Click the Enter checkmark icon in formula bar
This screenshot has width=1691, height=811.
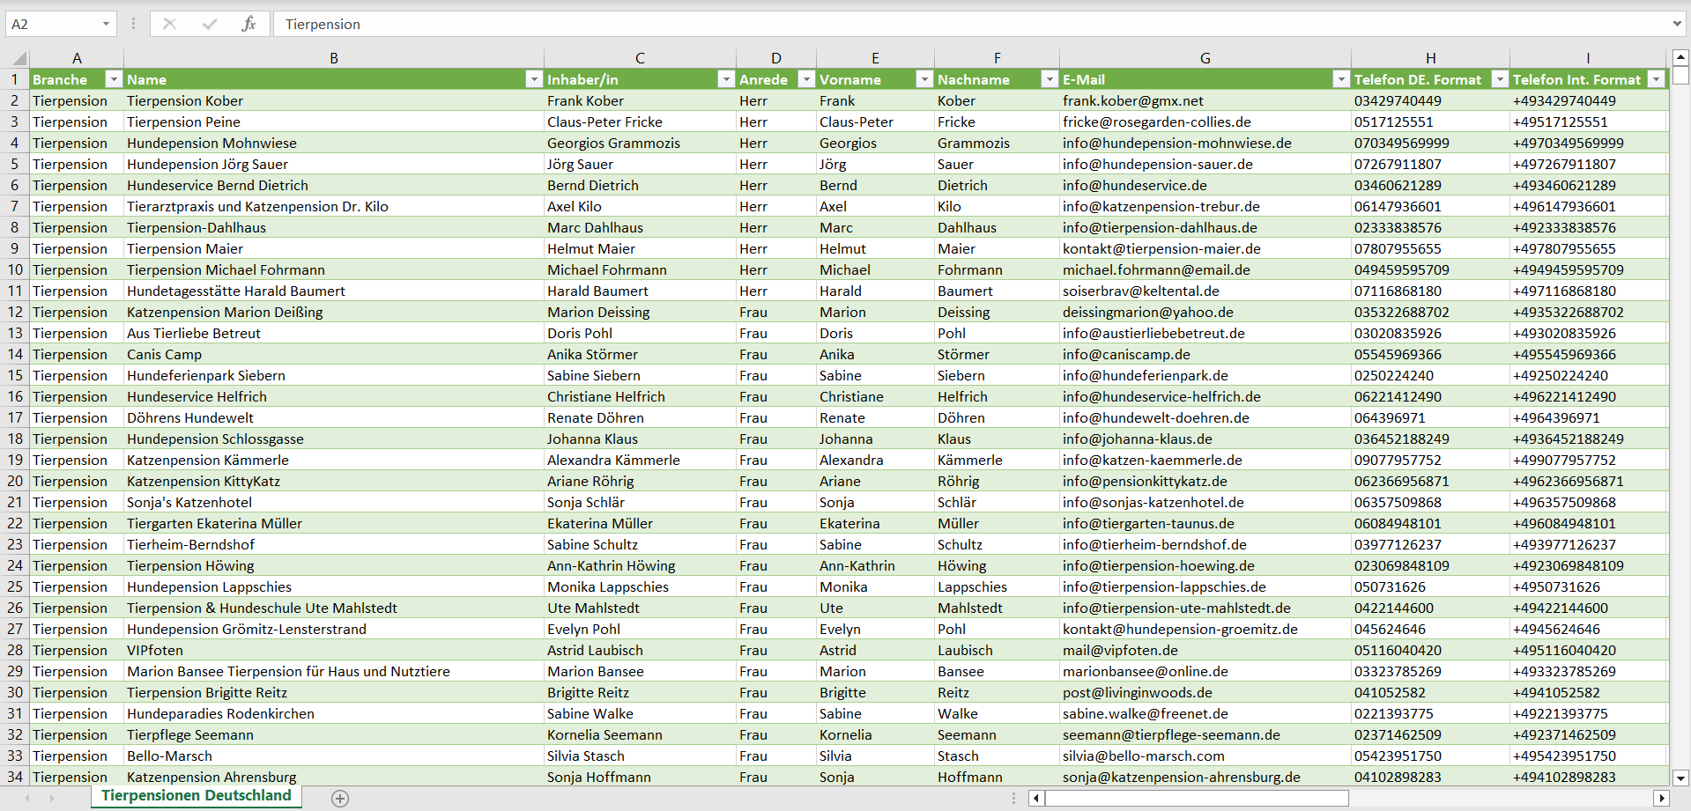pyautogui.click(x=210, y=24)
